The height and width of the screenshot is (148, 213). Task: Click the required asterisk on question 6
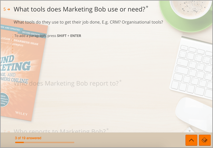(x=120, y=81)
